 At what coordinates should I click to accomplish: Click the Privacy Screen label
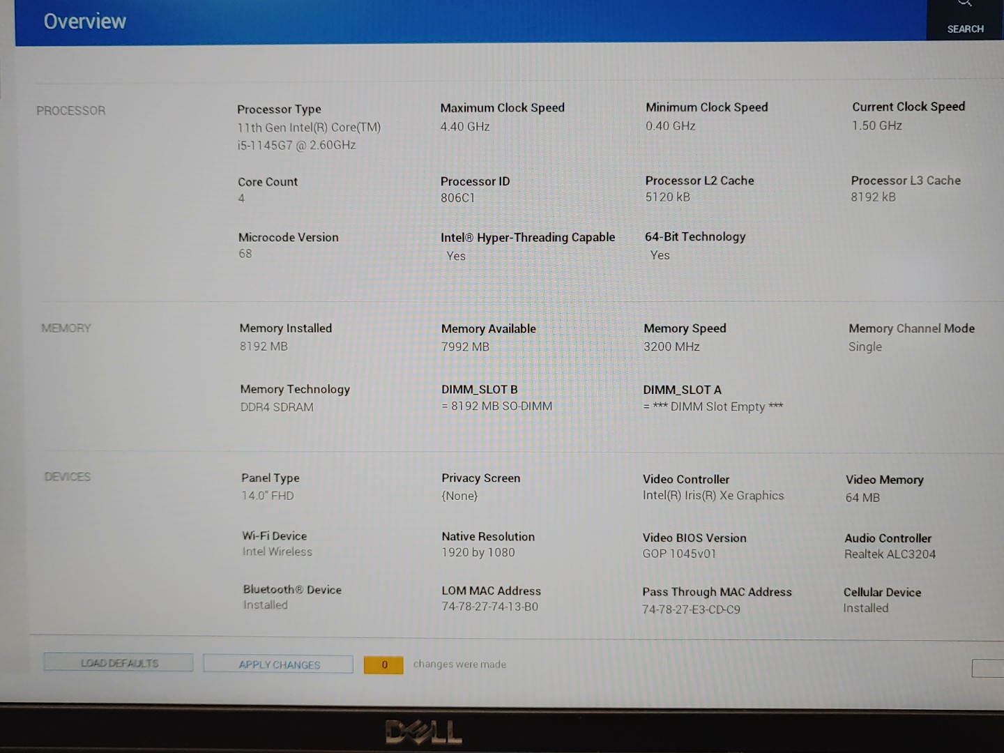point(480,478)
